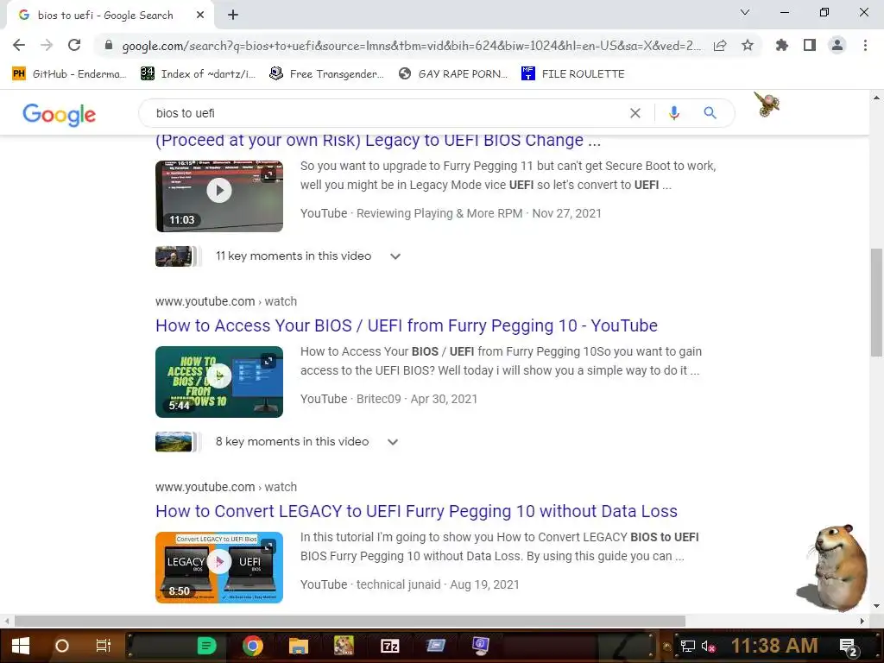Screen dimensions: 884x663
Task: Toggle the Chrome side panel
Action: pyautogui.click(x=810, y=45)
